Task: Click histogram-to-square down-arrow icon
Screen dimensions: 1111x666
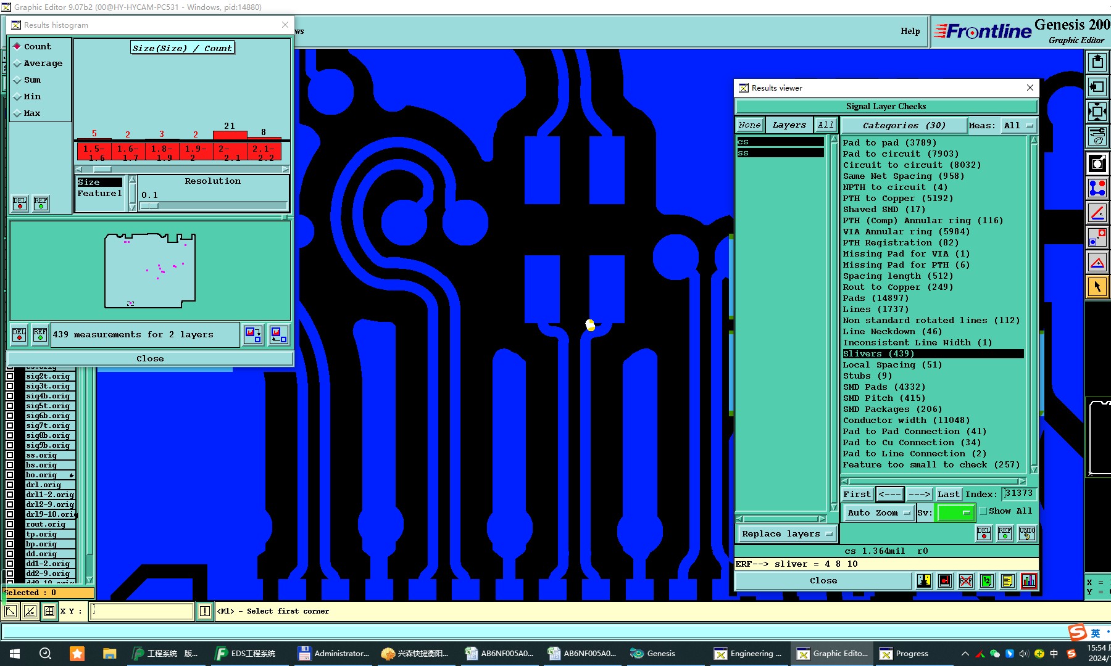Action: 253,335
